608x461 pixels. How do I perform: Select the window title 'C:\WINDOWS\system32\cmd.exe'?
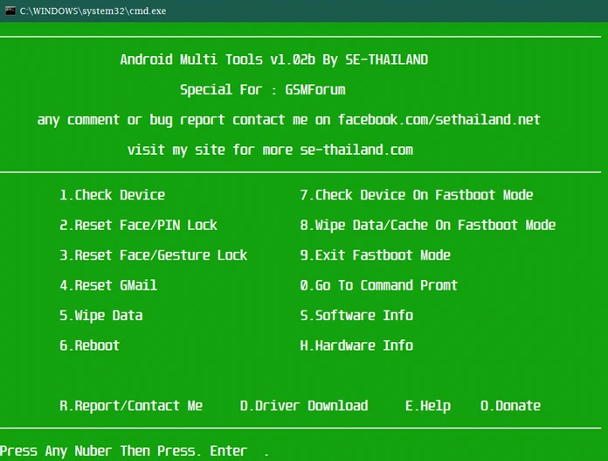pos(93,10)
